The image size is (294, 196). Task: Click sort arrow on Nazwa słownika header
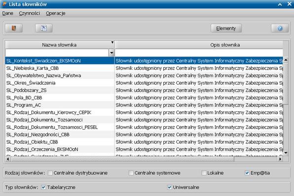click(112, 42)
